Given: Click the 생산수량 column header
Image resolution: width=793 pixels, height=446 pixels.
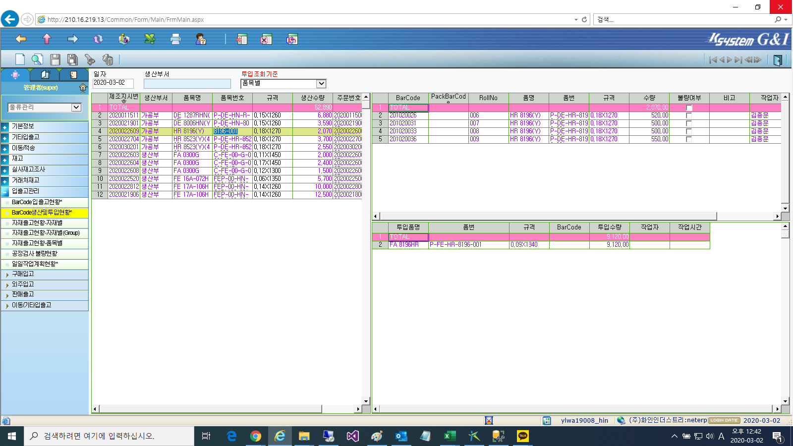Looking at the screenshot, I should click(313, 98).
